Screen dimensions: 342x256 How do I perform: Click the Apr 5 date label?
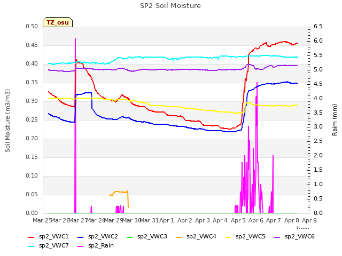[238, 220]
